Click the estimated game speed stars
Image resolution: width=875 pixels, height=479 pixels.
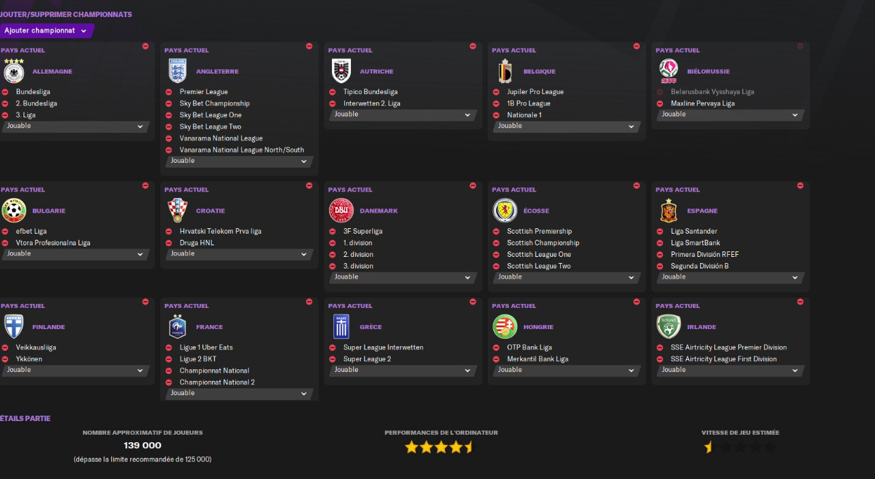[740, 447]
